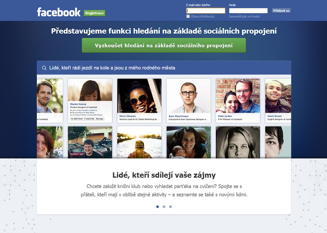The image size is (327, 233).
Task: Click Vyzkoušet hledání na základě sociálního propojení
Action: pos(164,45)
